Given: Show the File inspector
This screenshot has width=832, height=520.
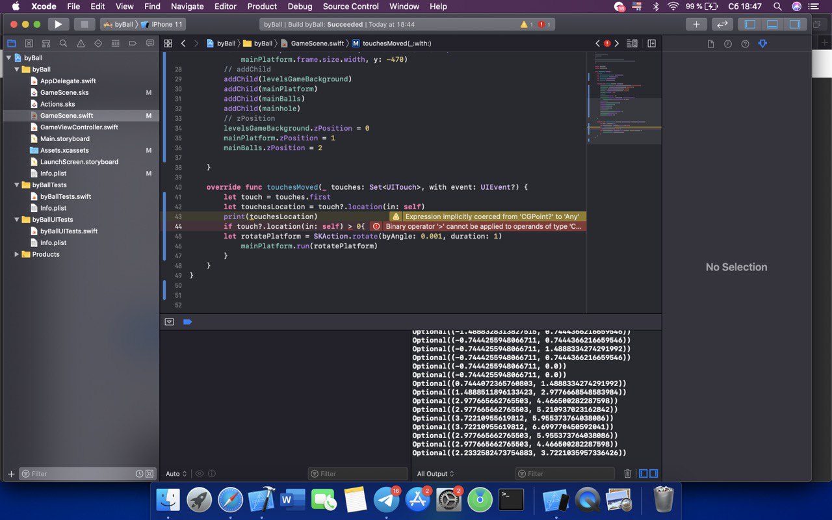Looking at the screenshot, I should tap(710, 44).
